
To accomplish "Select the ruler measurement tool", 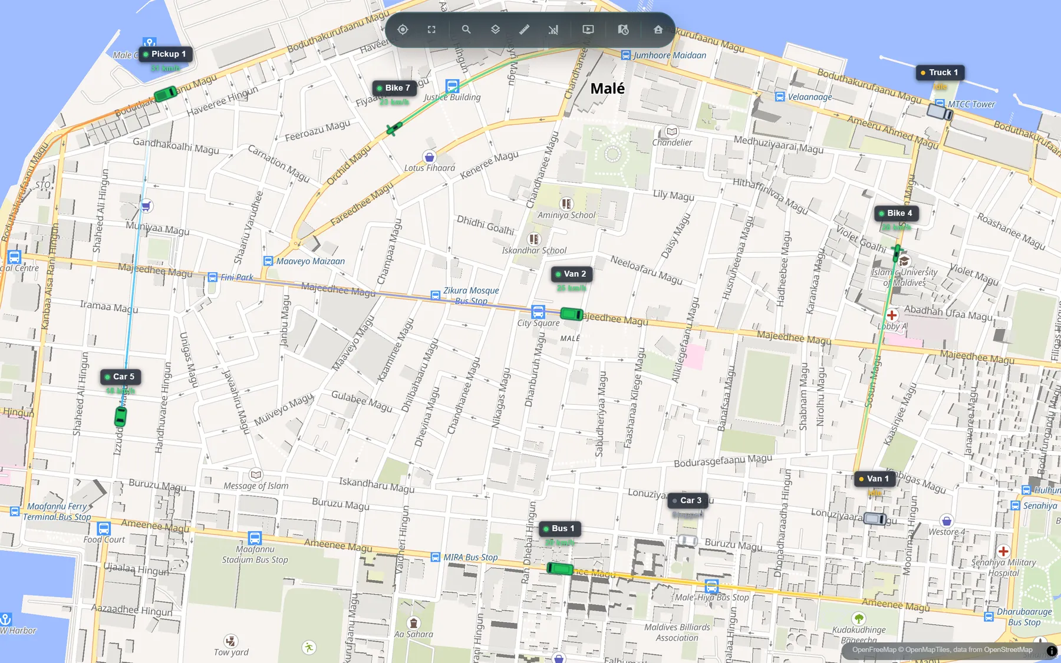I will point(524,29).
